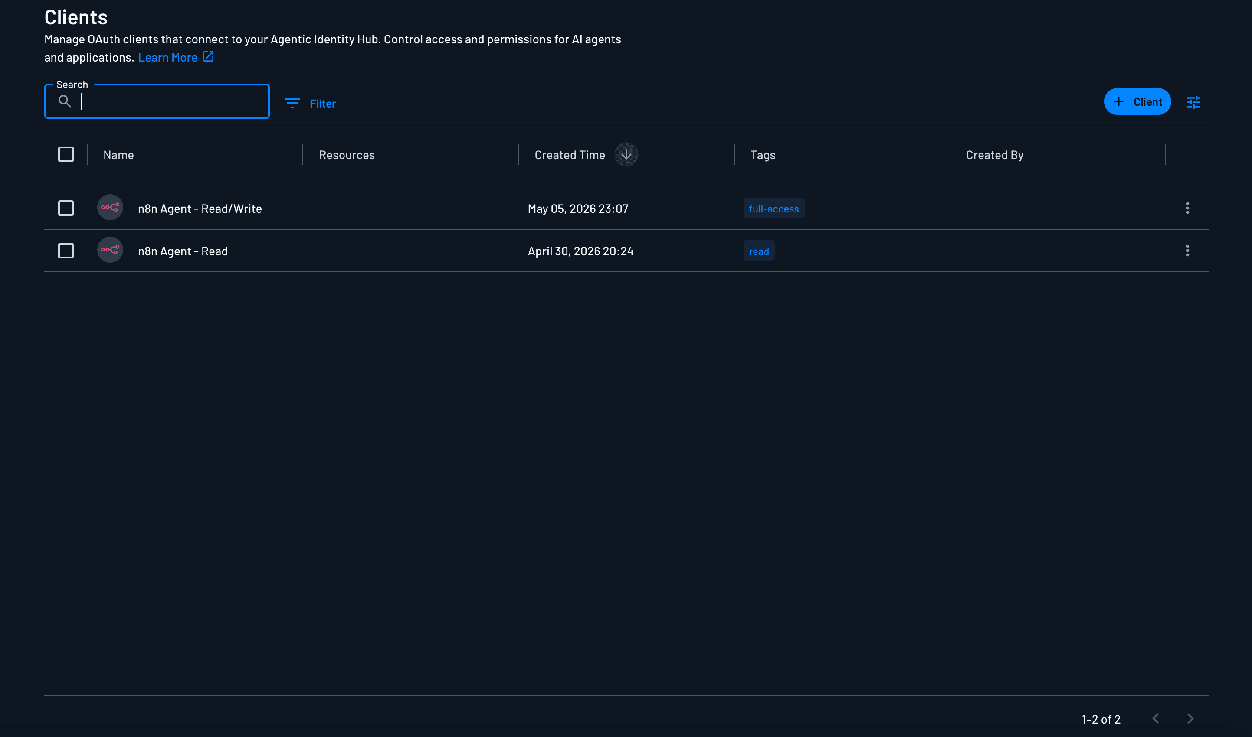Open row menu for n8n Agent - Read
This screenshot has width=1252, height=737.
[x=1187, y=251]
